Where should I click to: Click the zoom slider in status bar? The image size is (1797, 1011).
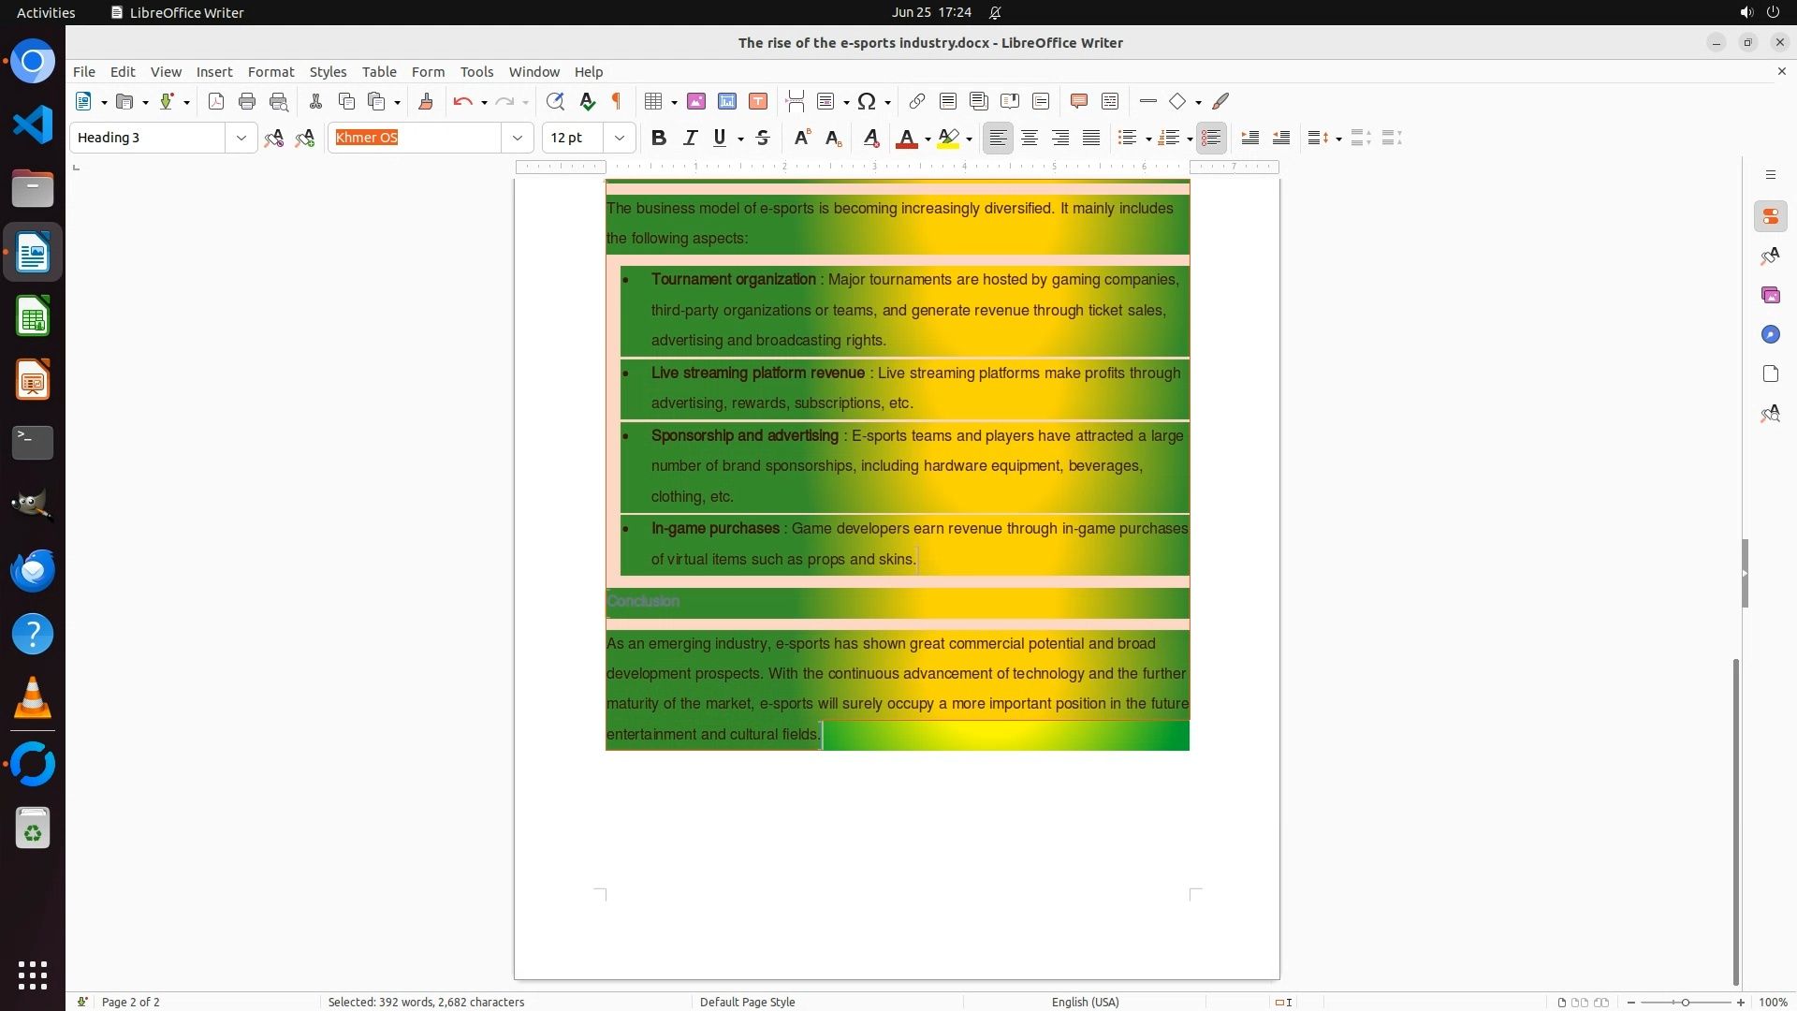tap(1686, 1002)
